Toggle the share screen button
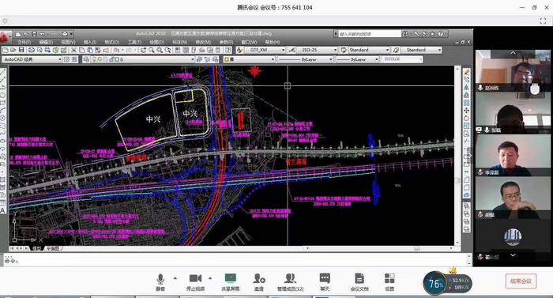553x298 pixels. tap(231, 282)
